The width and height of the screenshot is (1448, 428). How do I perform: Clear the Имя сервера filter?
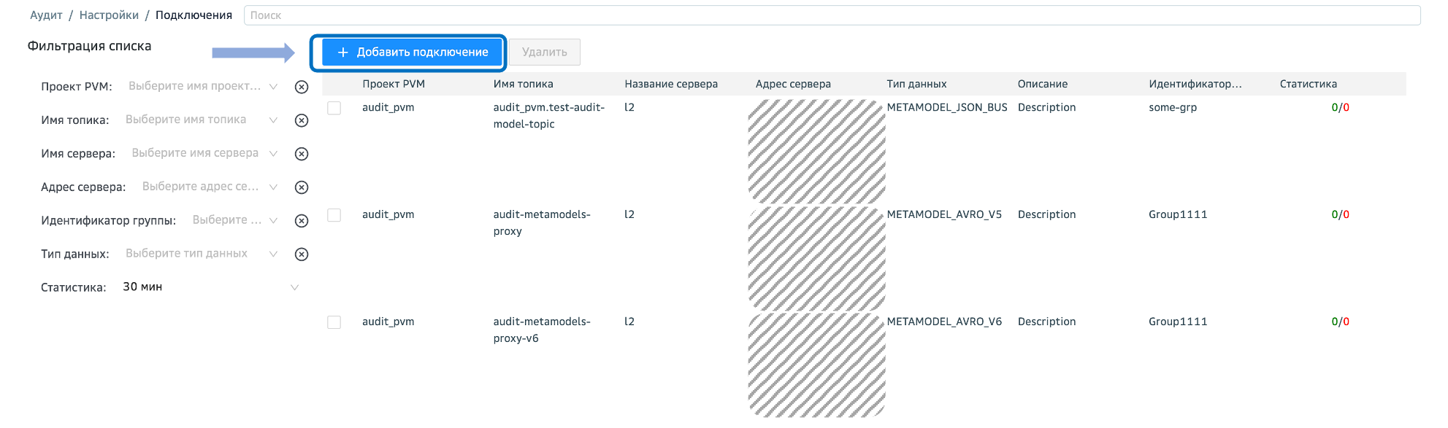(x=301, y=154)
